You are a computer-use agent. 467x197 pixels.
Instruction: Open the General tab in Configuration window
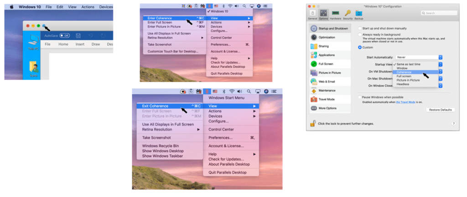[x=312, y=15]
